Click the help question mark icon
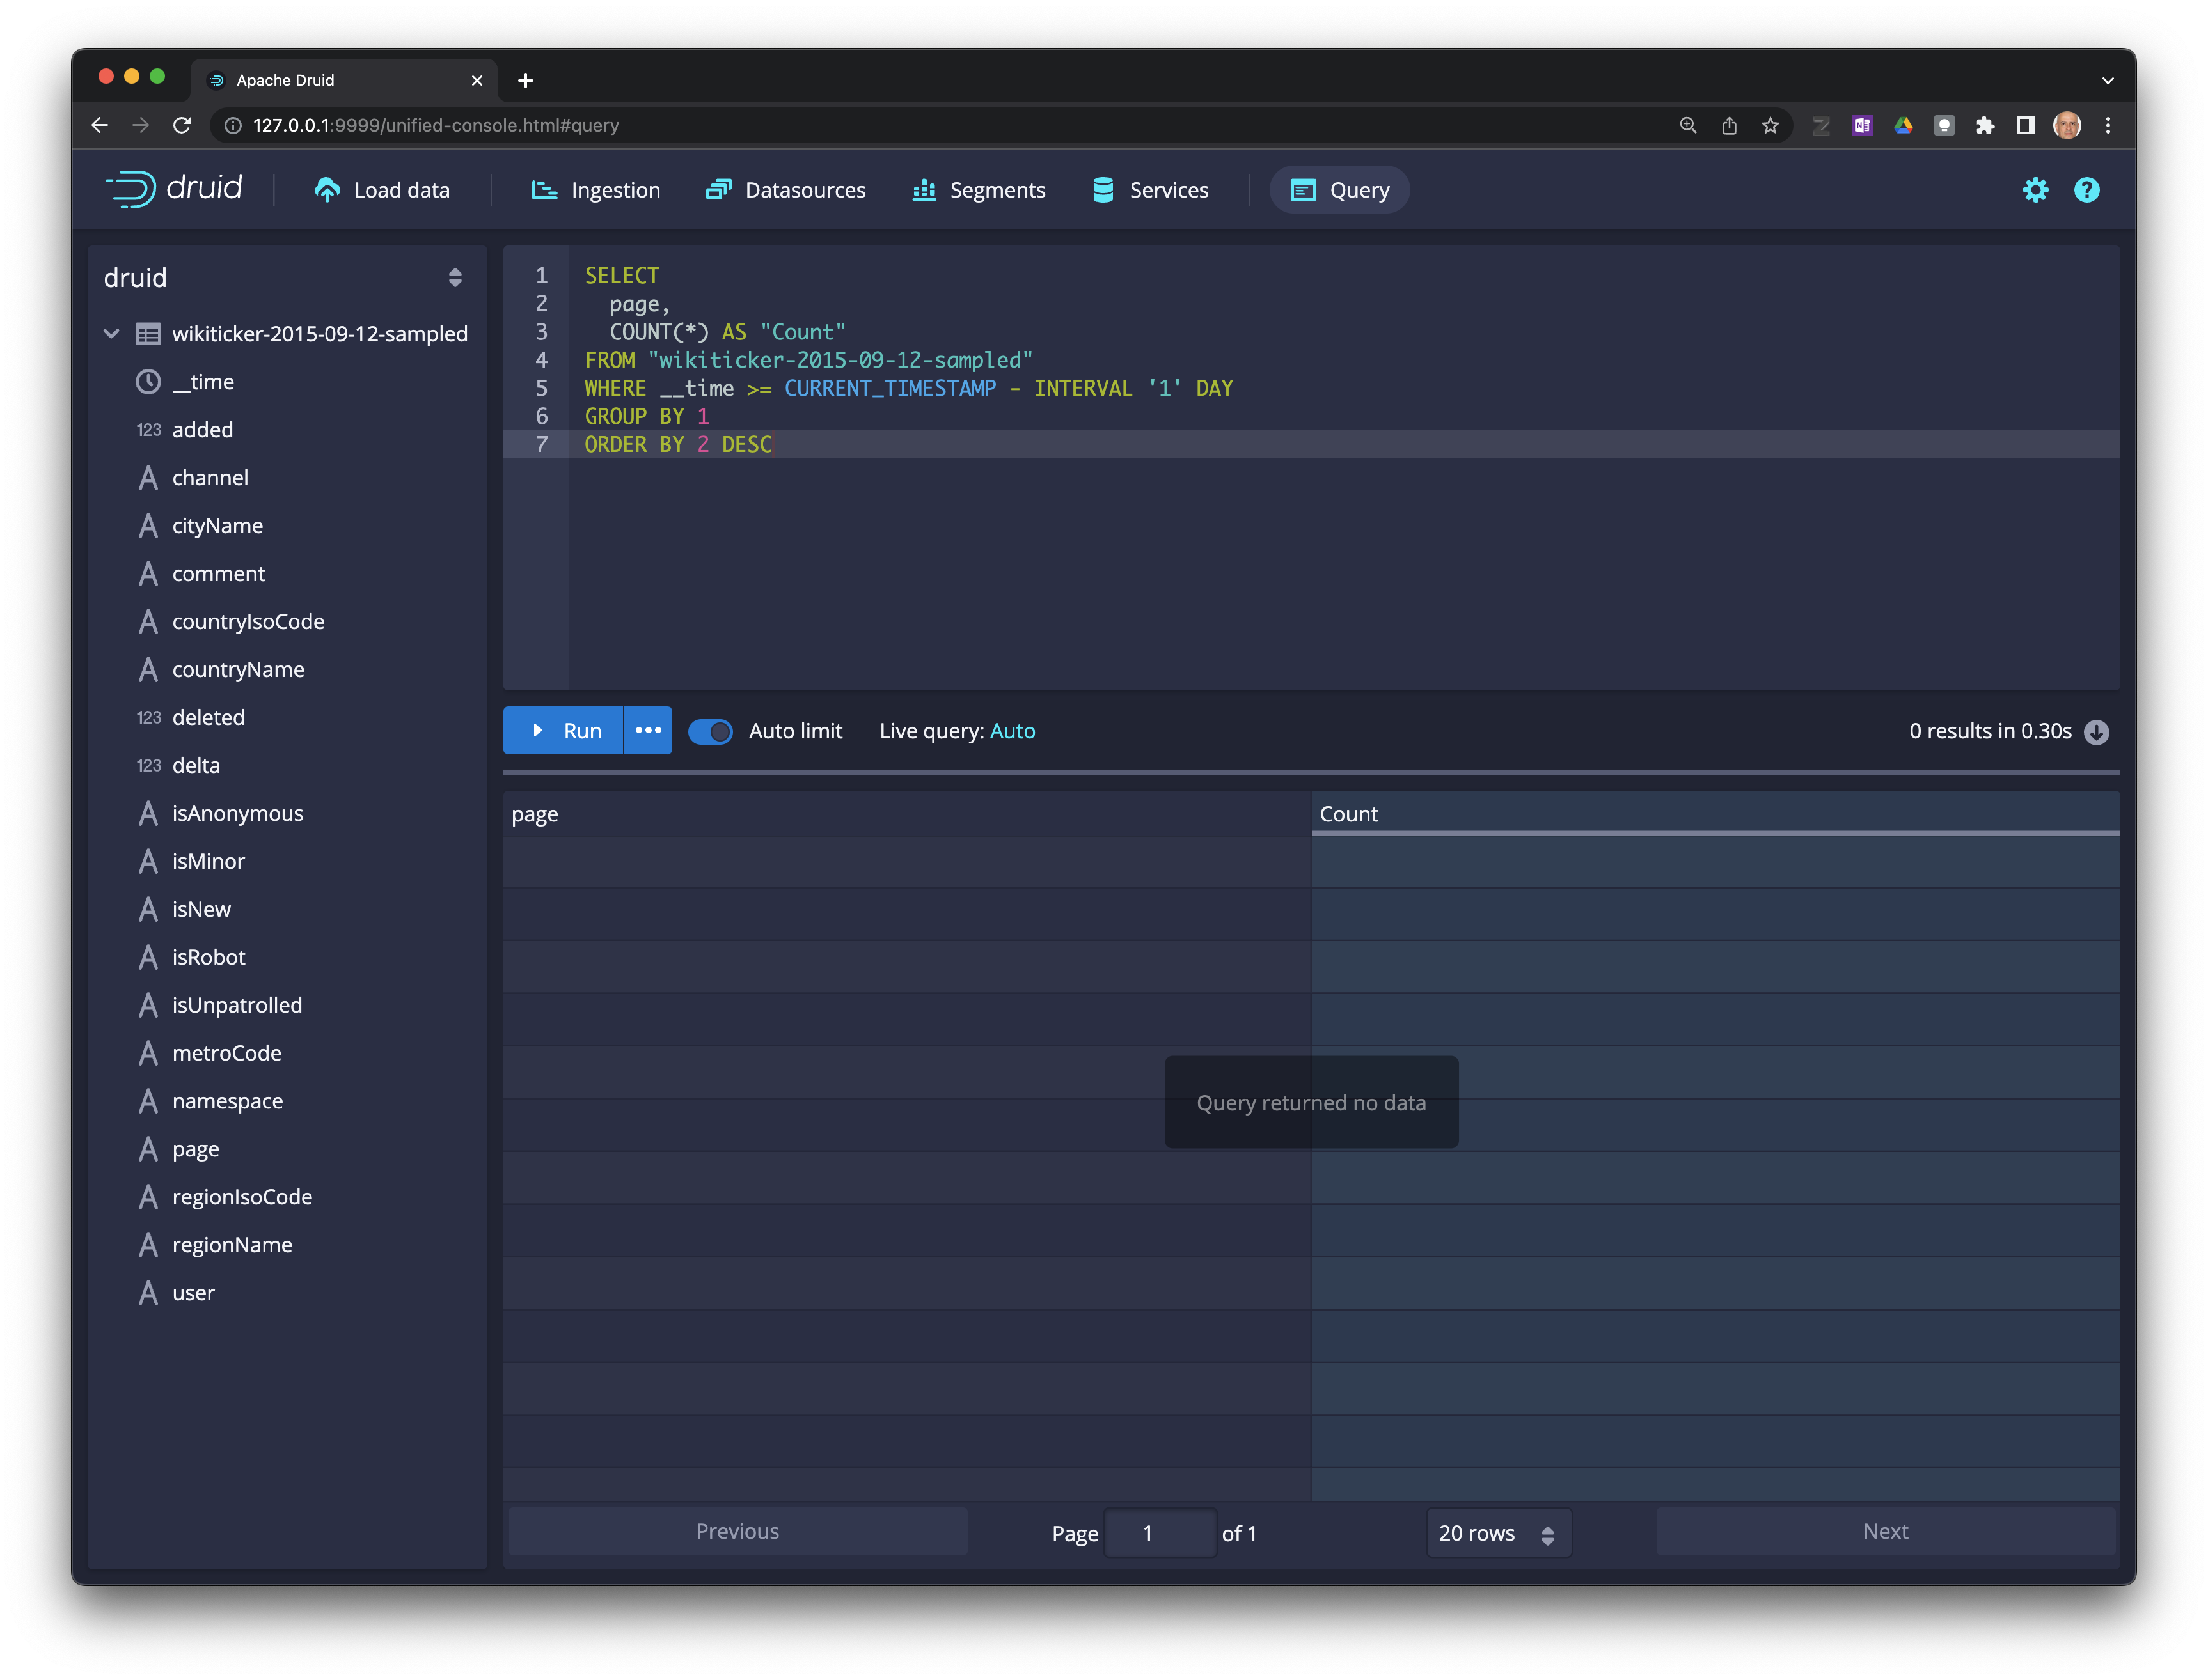 [x=2086, y=190]
